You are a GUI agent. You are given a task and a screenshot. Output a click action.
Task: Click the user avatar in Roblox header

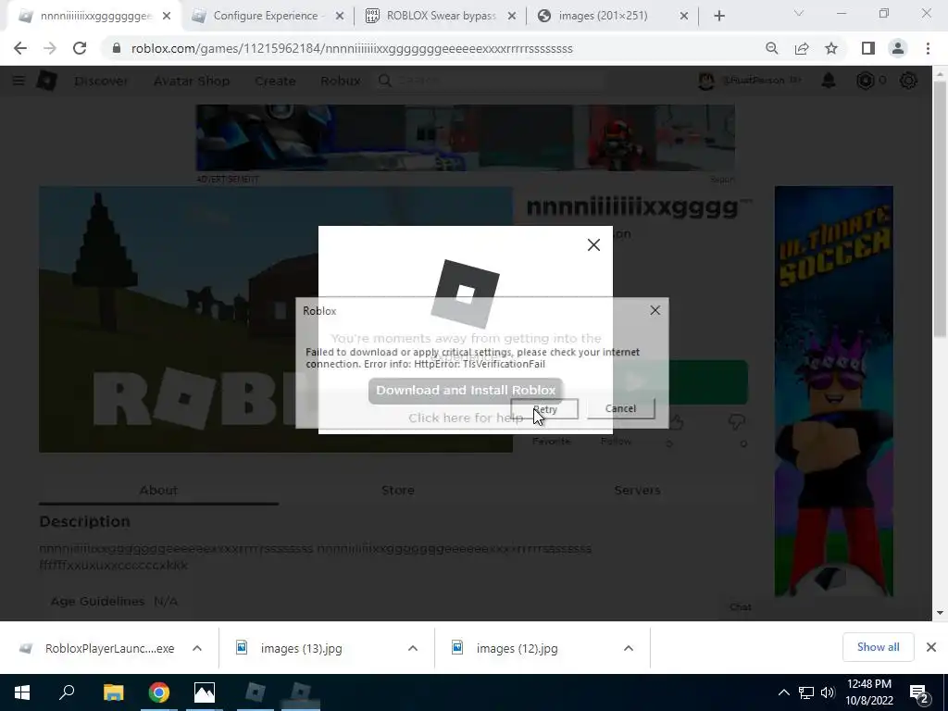pos(706,81)
